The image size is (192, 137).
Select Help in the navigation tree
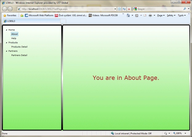[14, 38]
